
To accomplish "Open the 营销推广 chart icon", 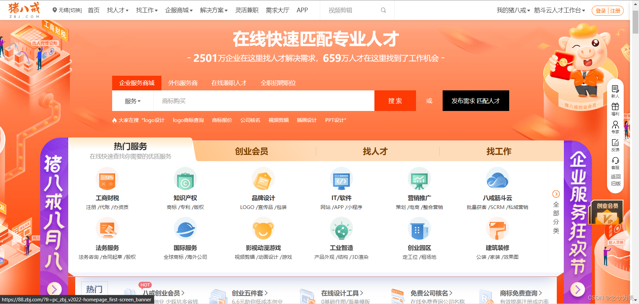I will click(x=419, y=179).
